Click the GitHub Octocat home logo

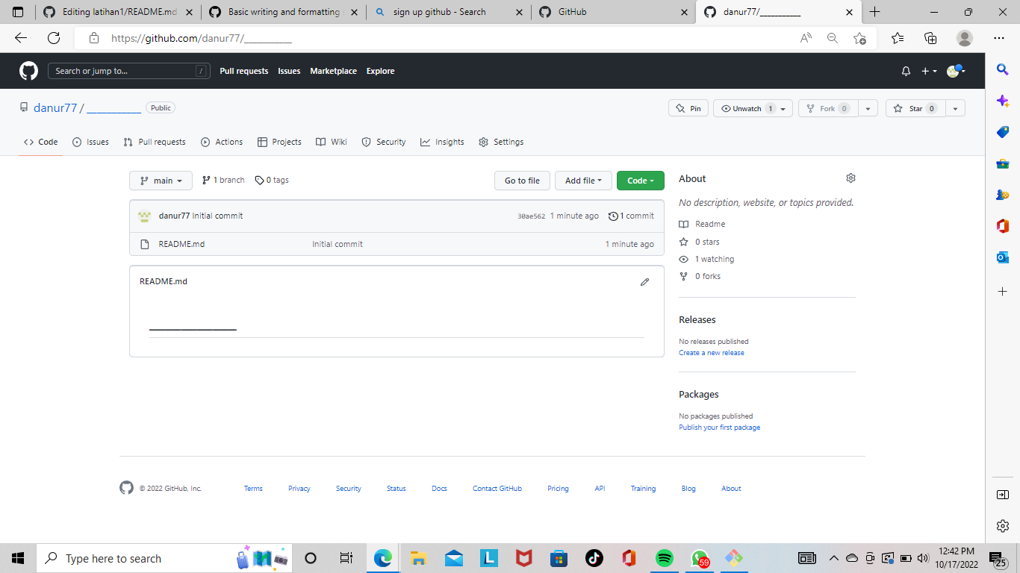[x=28, y=70]
